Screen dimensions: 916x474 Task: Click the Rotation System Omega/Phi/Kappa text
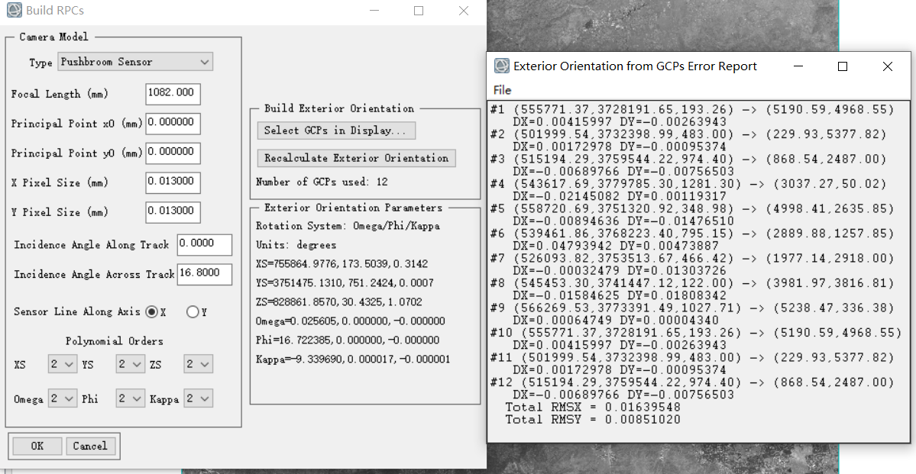click(x=348, y=226)
